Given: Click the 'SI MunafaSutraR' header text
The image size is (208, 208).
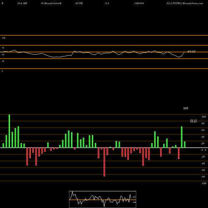Looking at the screenshot, I should [51, 3].
